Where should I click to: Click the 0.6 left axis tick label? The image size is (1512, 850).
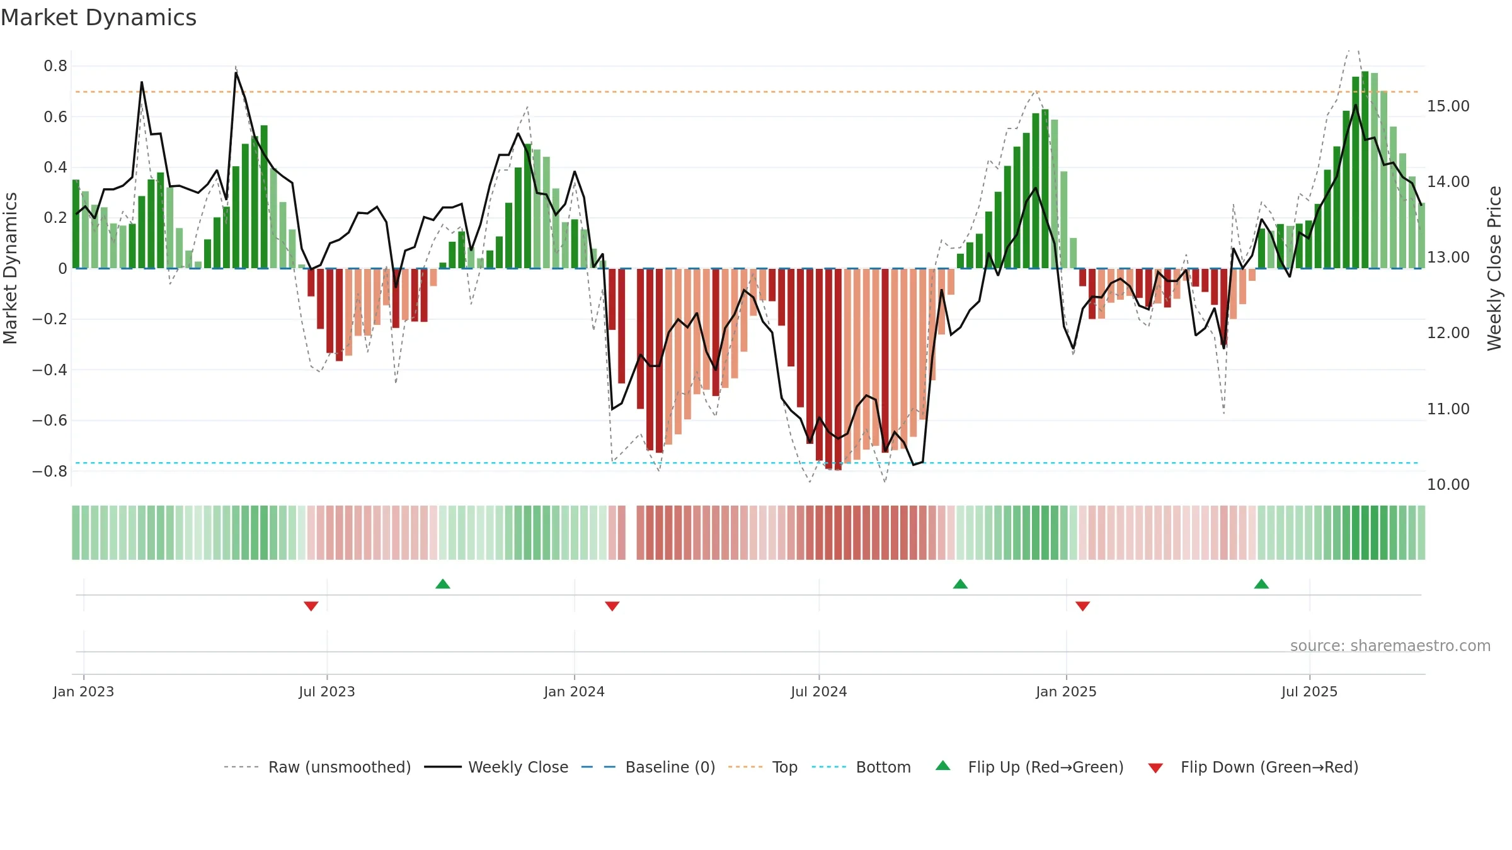(x=55, y=116)
